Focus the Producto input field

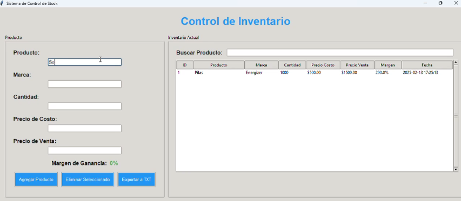pyautogui.click(x=85, y=62)
